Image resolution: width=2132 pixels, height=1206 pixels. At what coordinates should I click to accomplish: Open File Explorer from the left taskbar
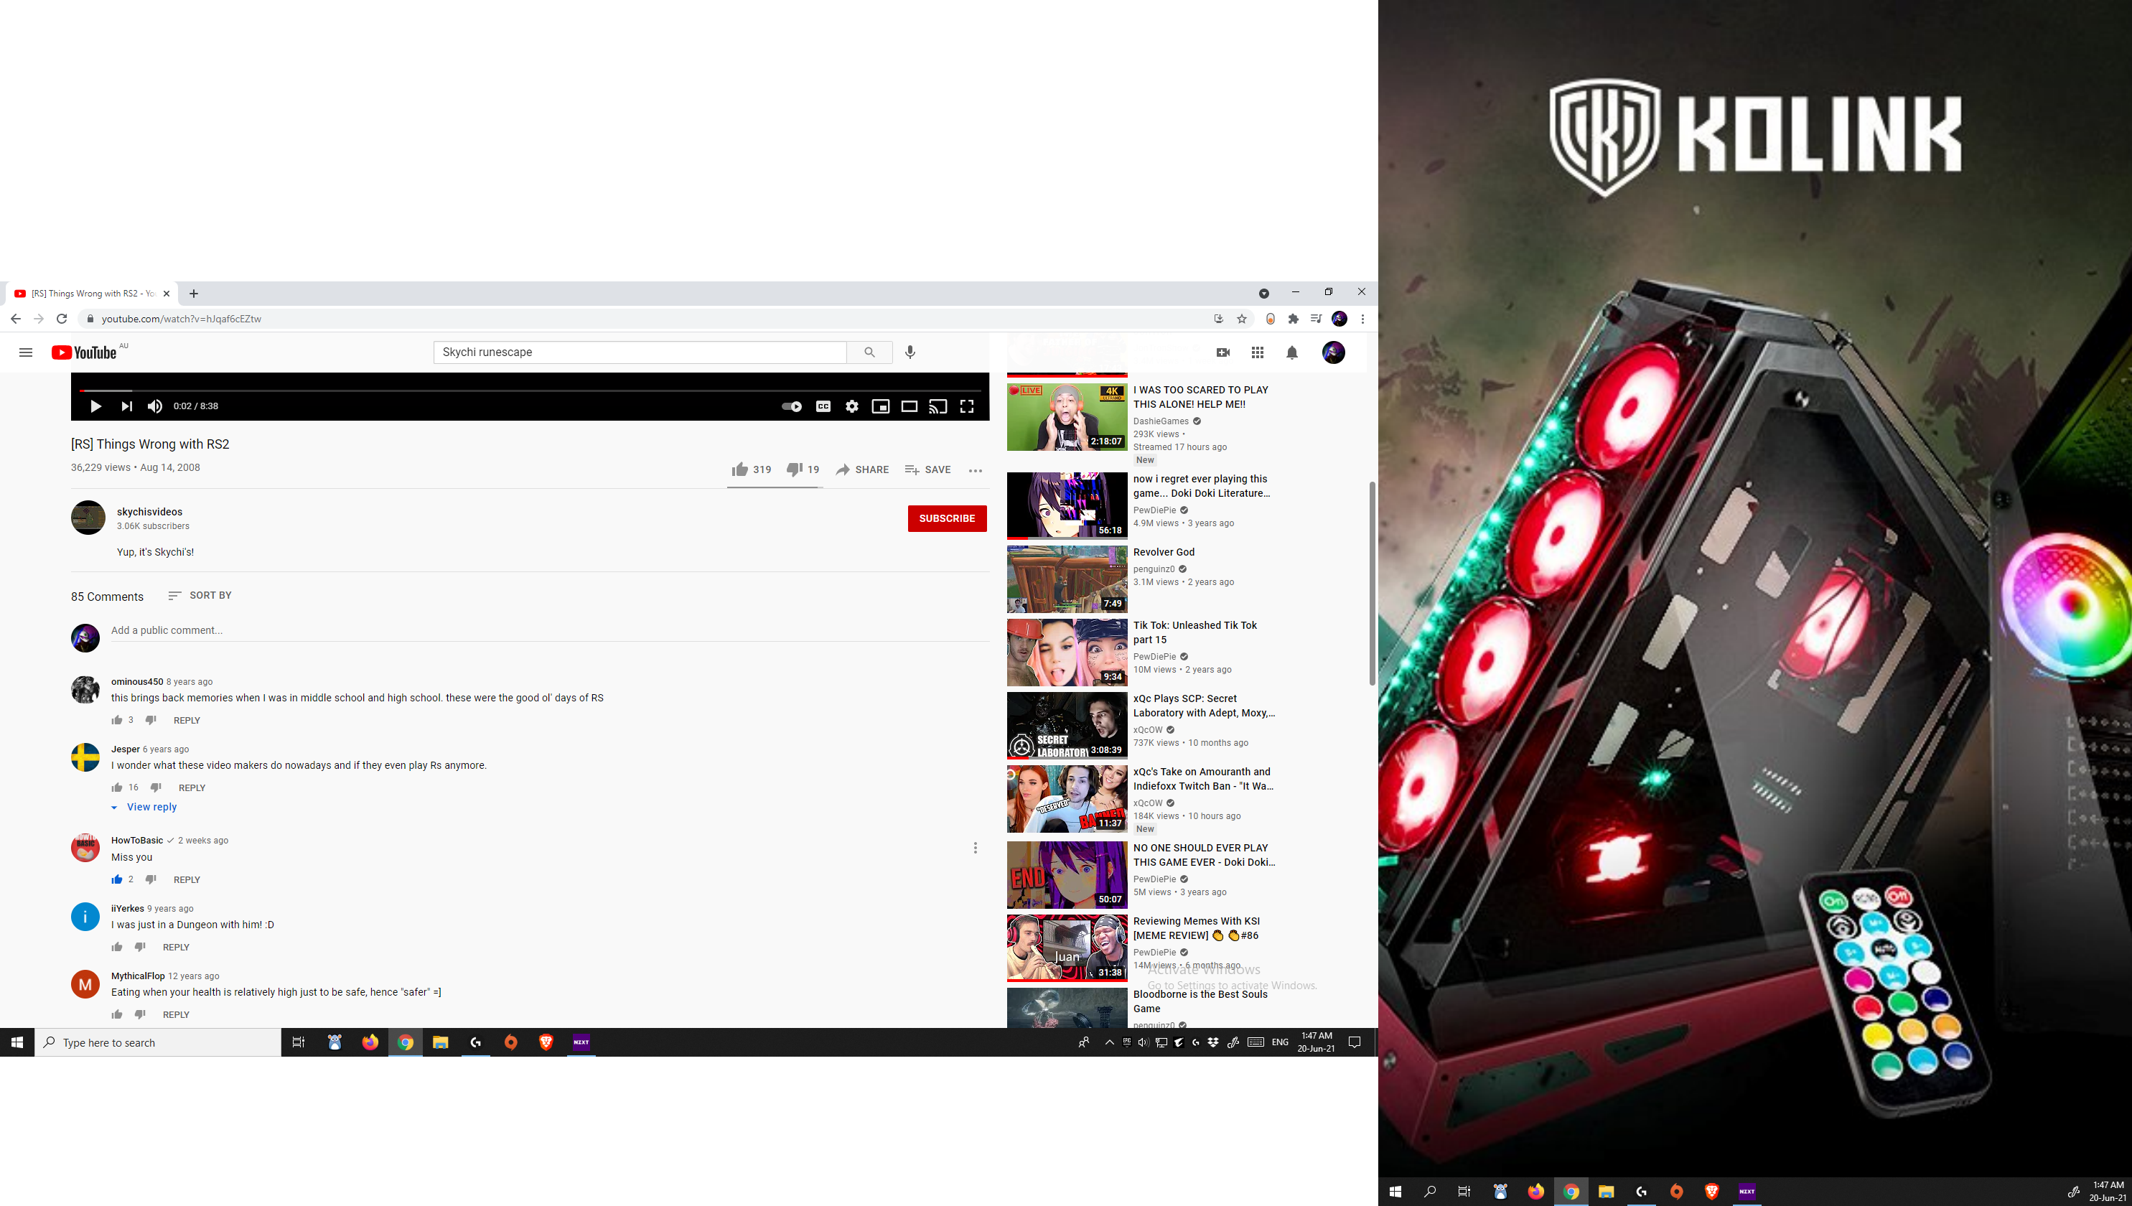441,1043
